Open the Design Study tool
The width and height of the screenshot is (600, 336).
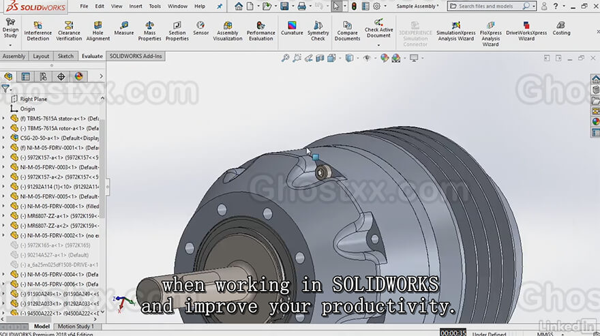tap(10, 29)
